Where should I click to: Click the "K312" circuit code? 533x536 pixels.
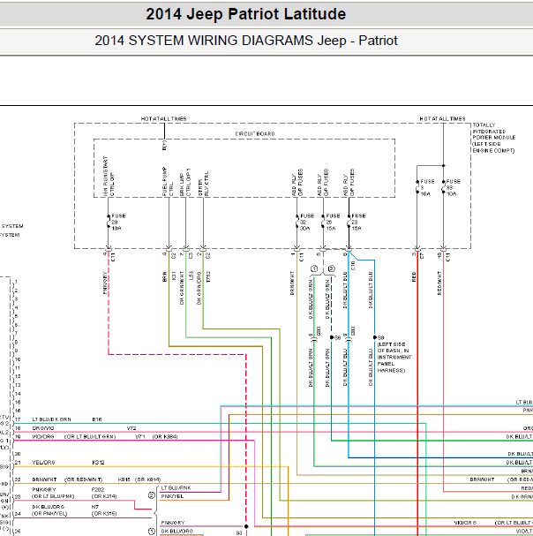coord(99,462)
